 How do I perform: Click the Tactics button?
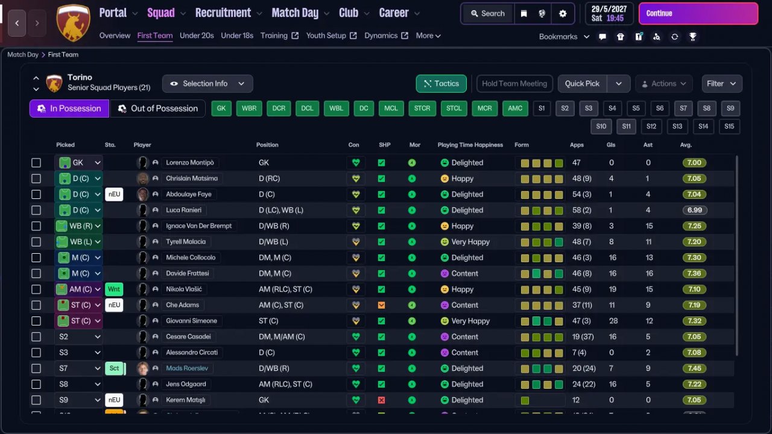click(441, 84)
